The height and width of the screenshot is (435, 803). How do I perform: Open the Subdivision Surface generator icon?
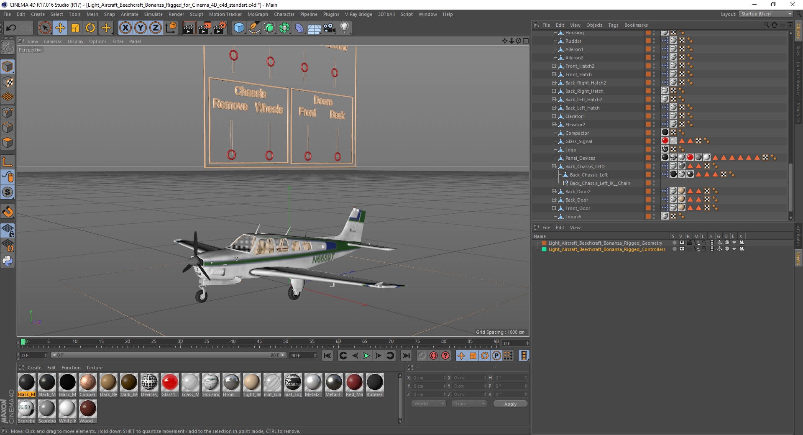click(269, 28)
